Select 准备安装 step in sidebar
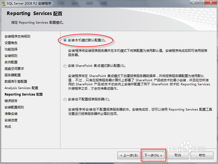The image size is (218, 164). [11, 114]
